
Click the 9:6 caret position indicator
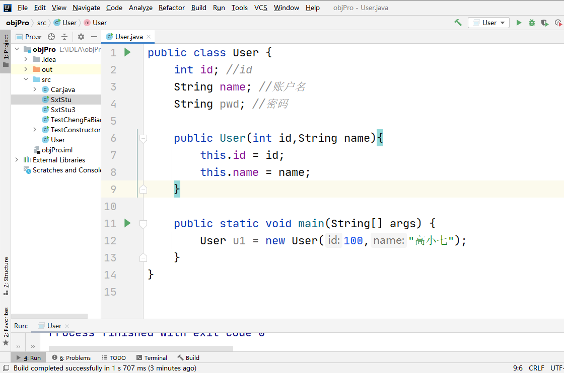point(518,368)
